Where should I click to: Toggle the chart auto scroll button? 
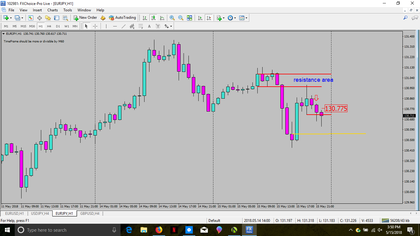point(200,18)
